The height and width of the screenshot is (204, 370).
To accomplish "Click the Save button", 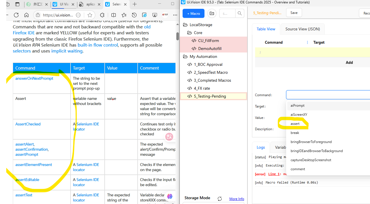I will click(294, 13).
